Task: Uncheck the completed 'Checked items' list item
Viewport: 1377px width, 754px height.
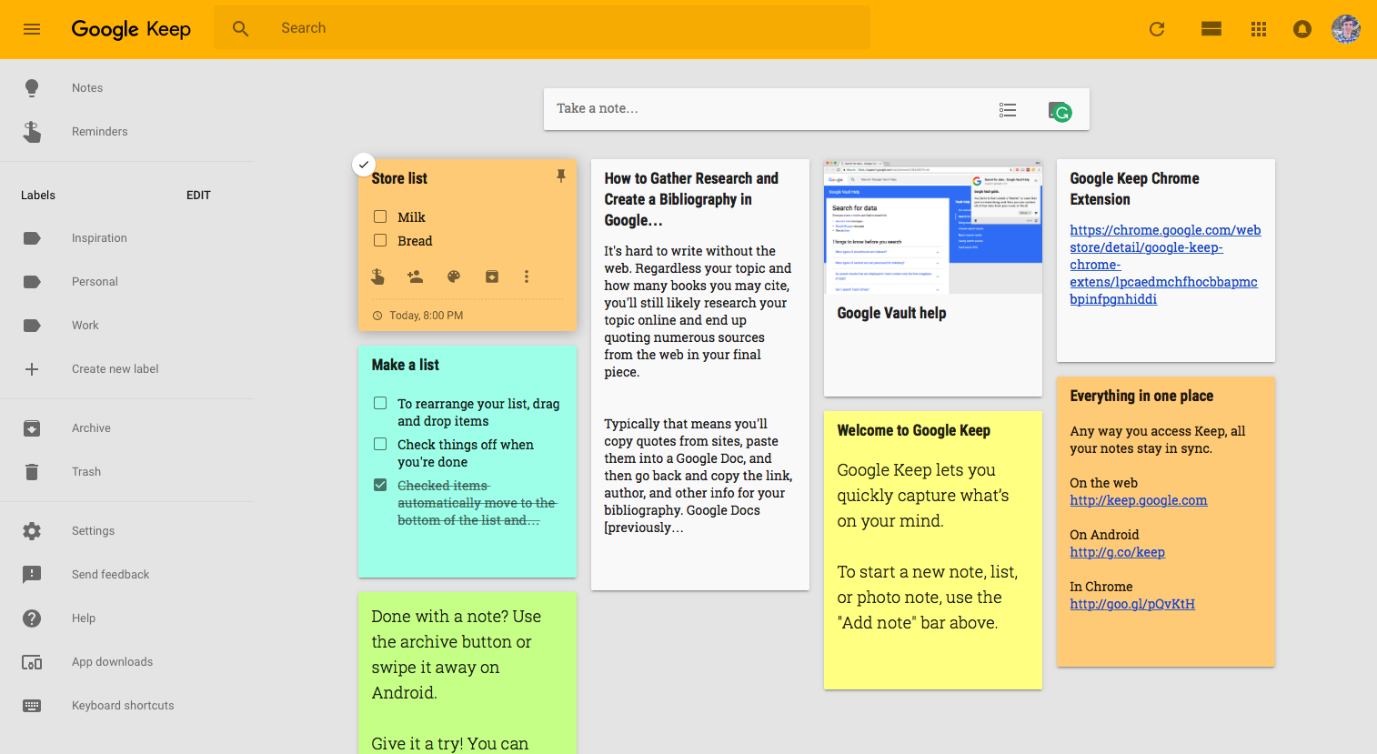Action: (379, 485)
